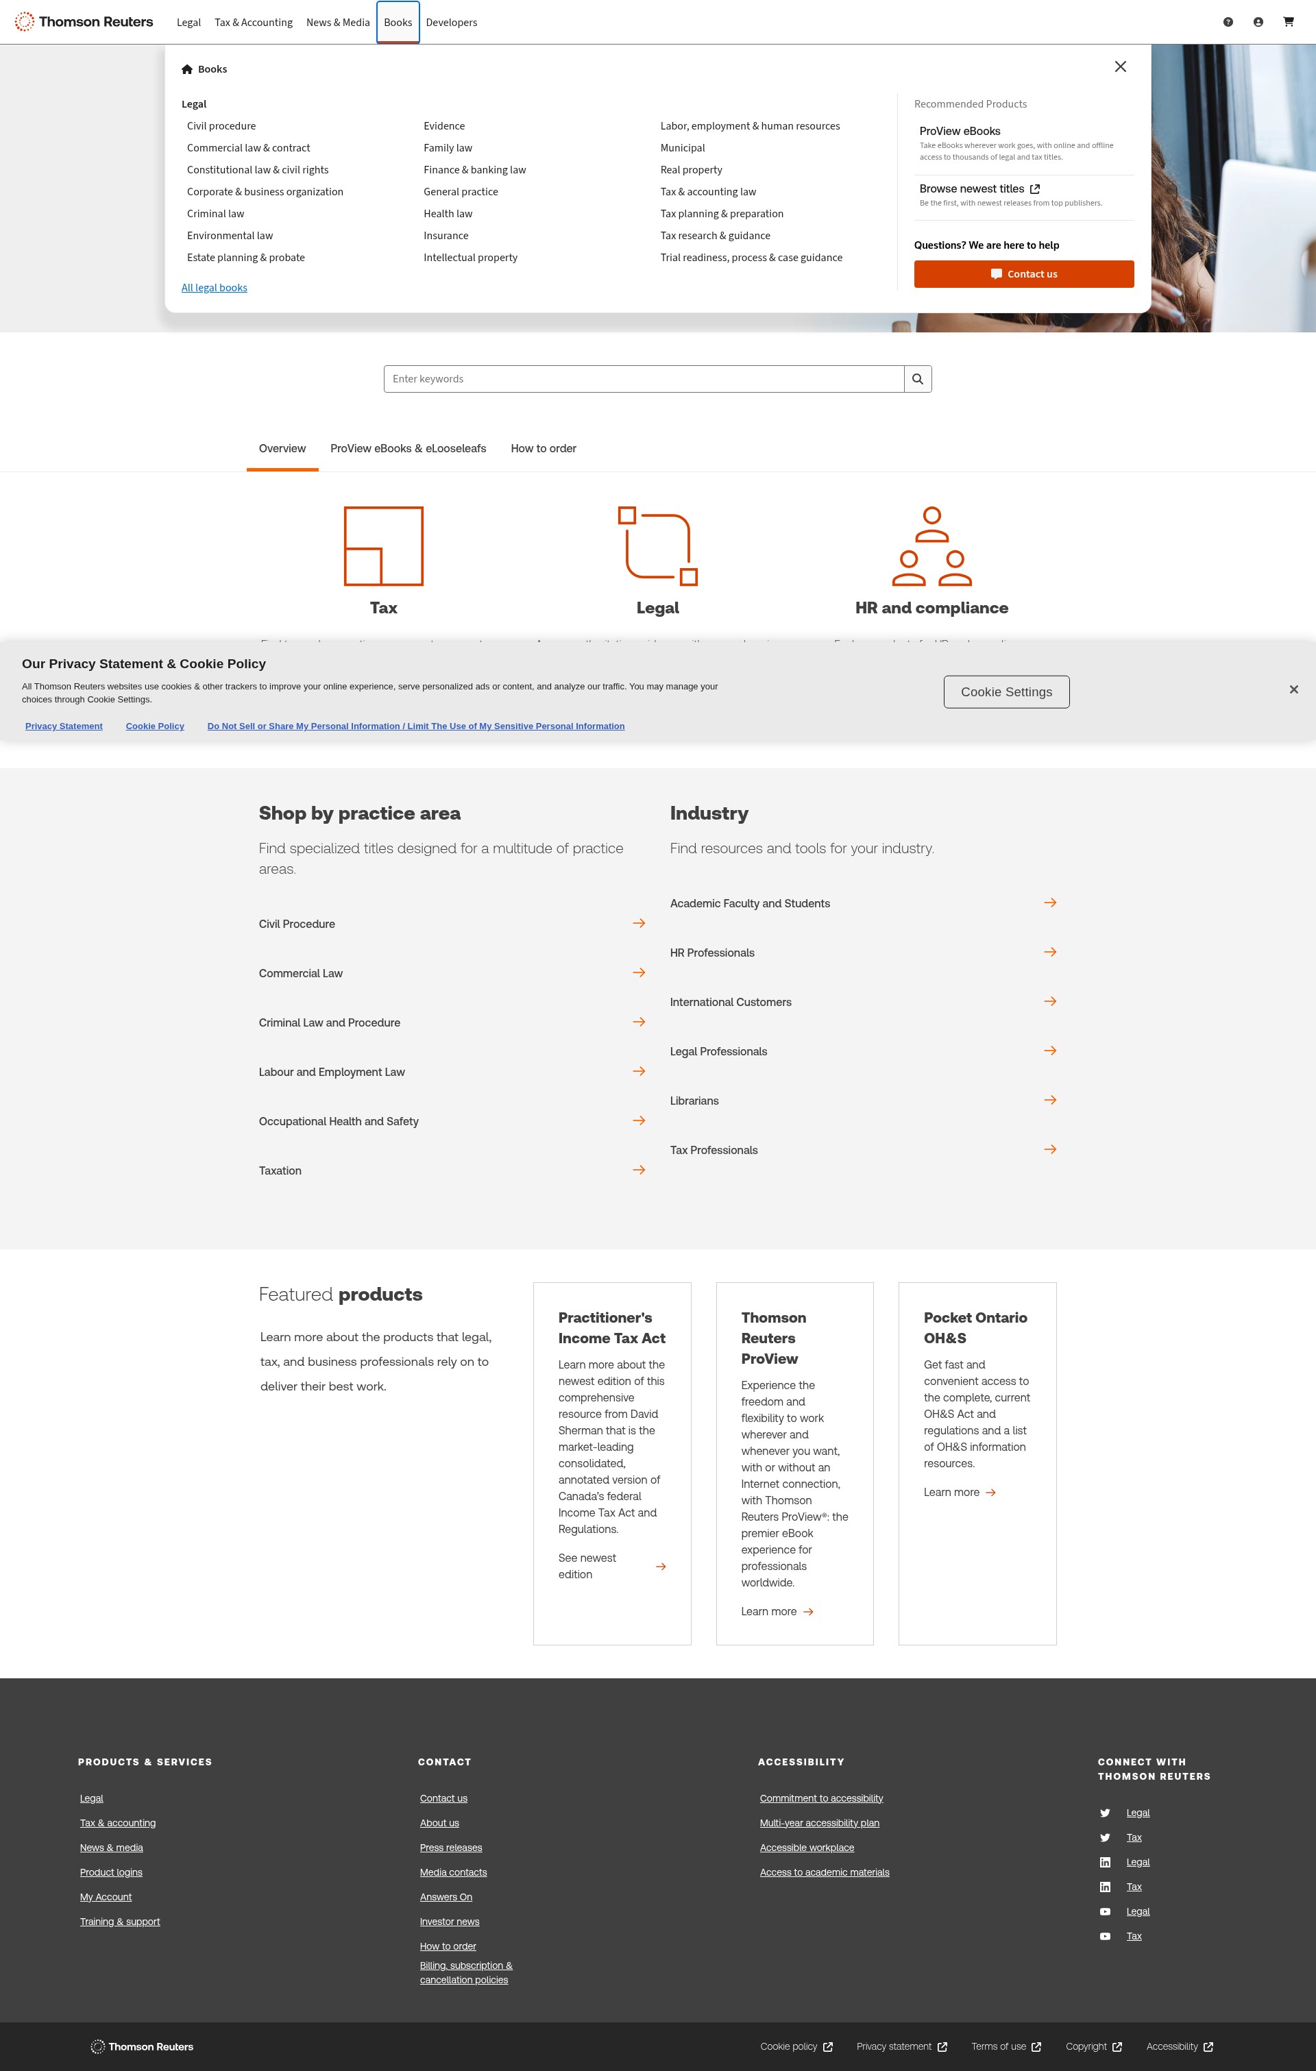Select Tax research & guidance menu link

(x=715, y=236)
